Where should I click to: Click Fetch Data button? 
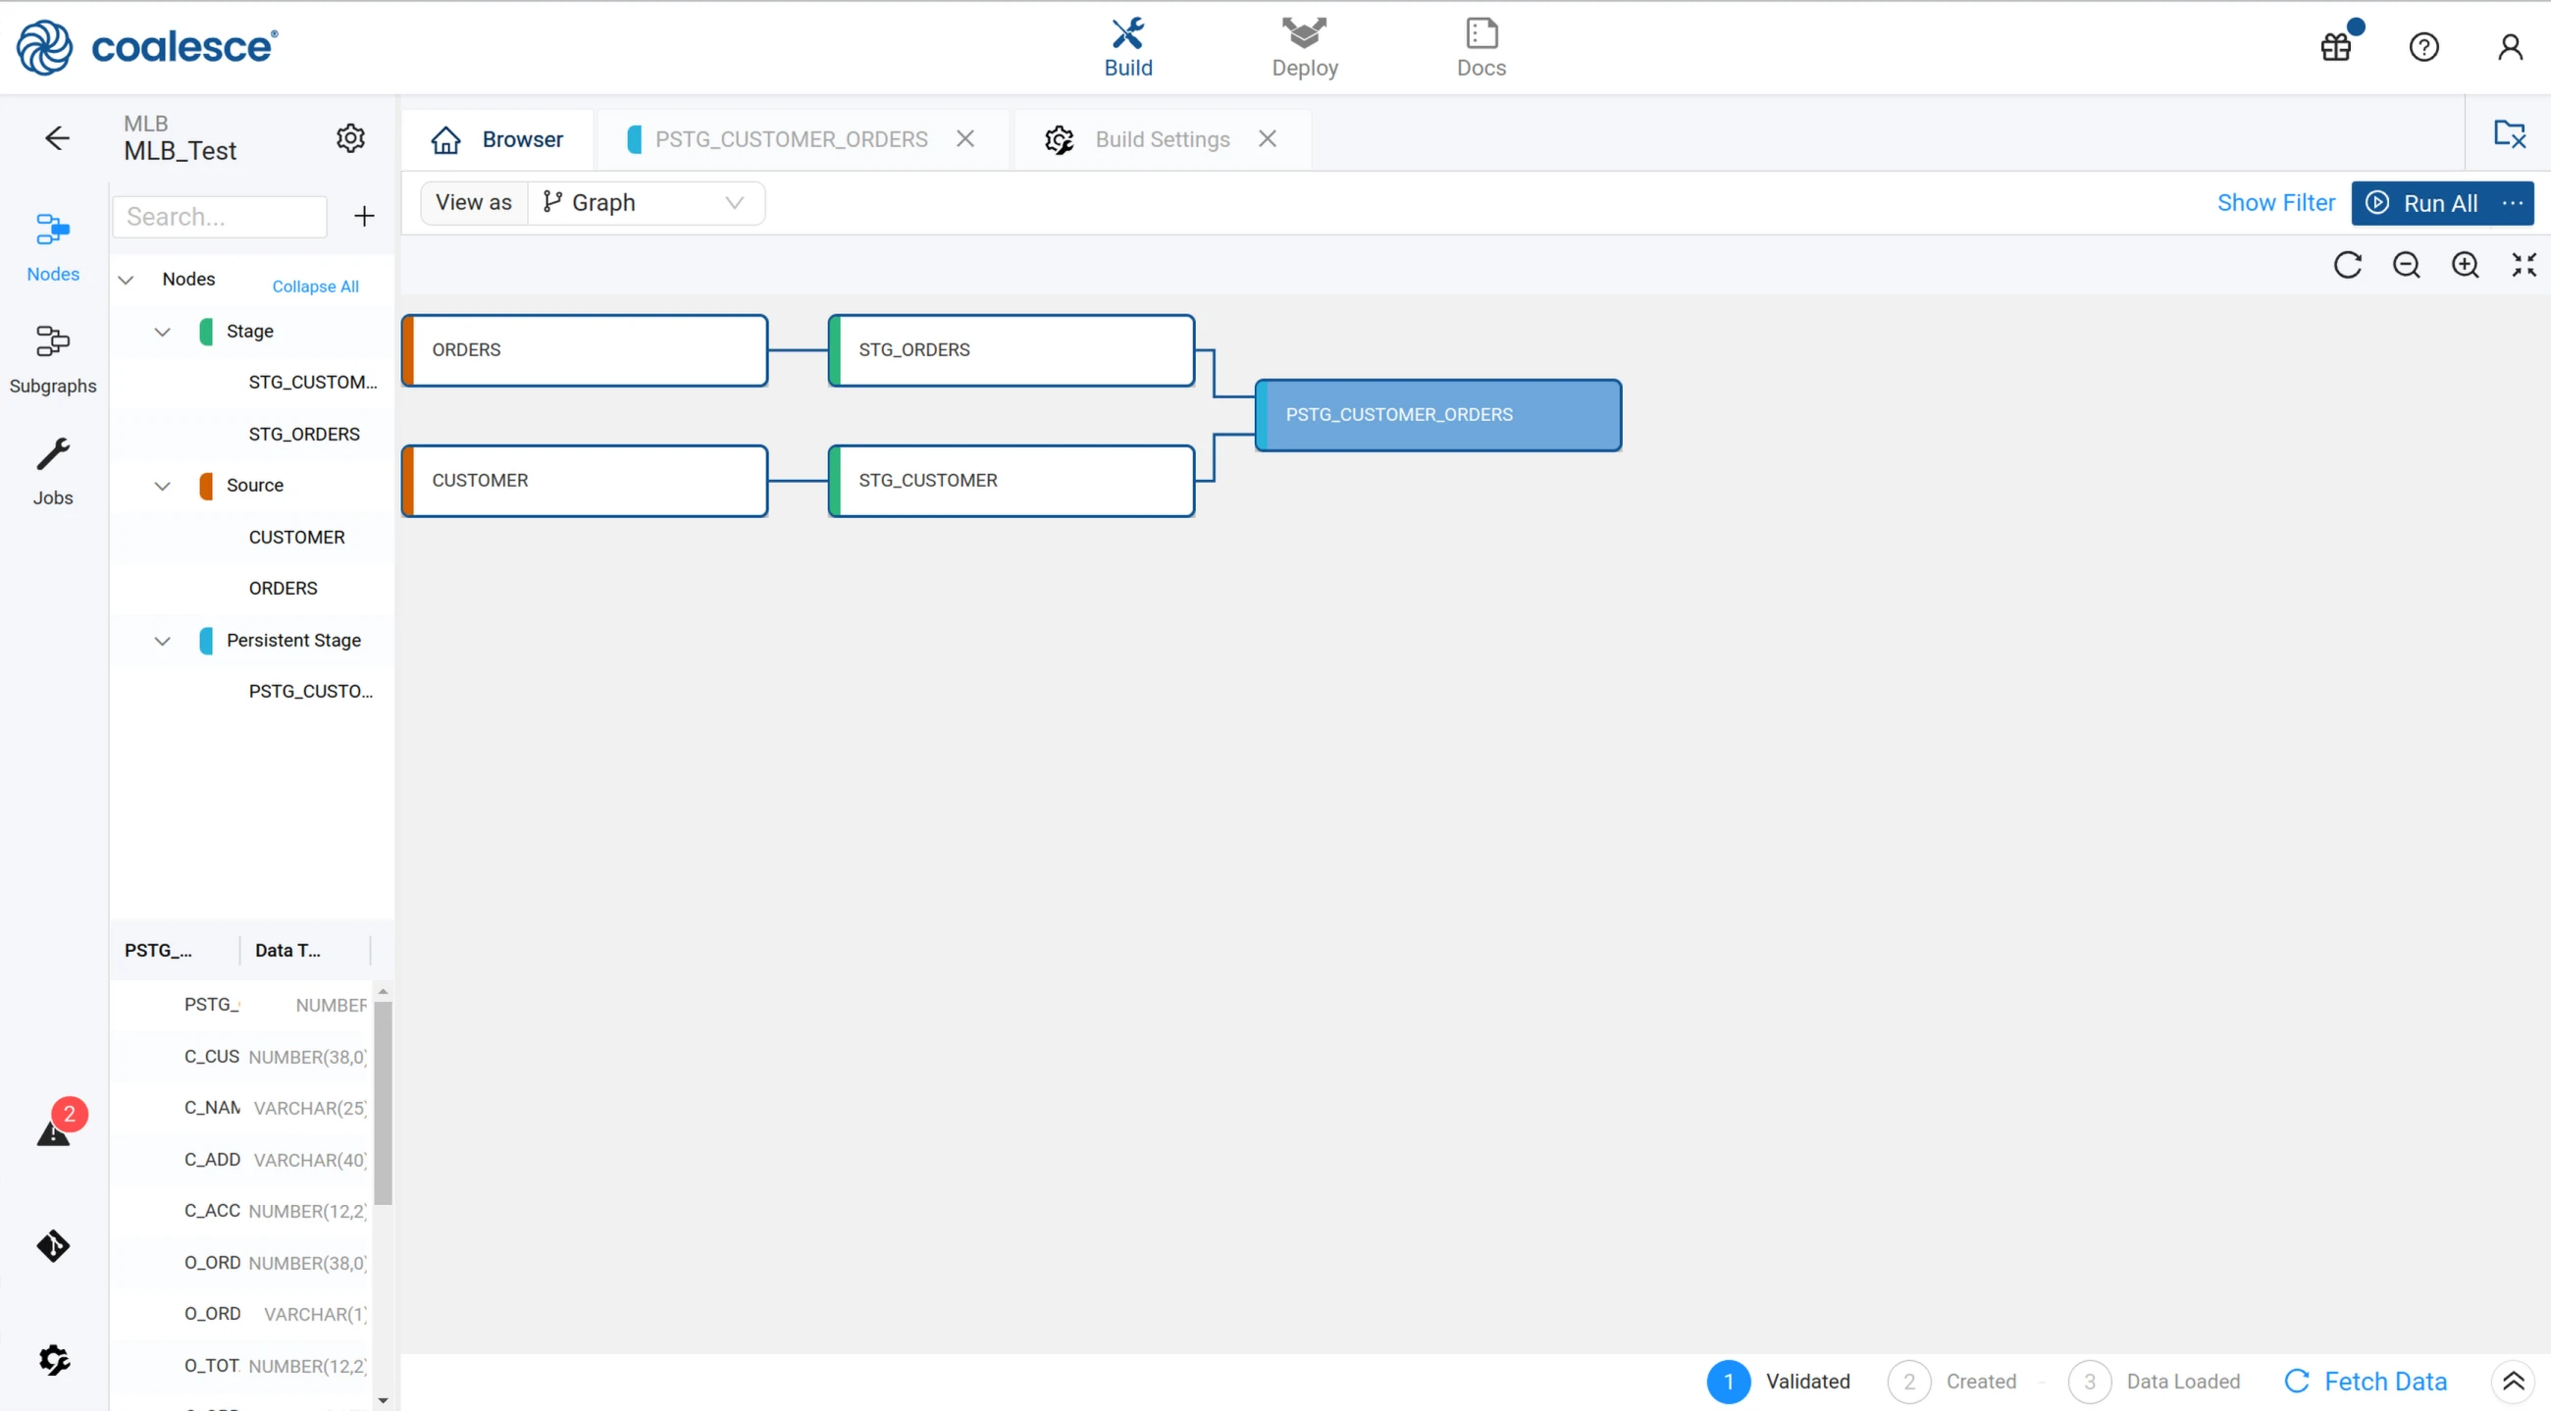(x=2365, y=1381)
